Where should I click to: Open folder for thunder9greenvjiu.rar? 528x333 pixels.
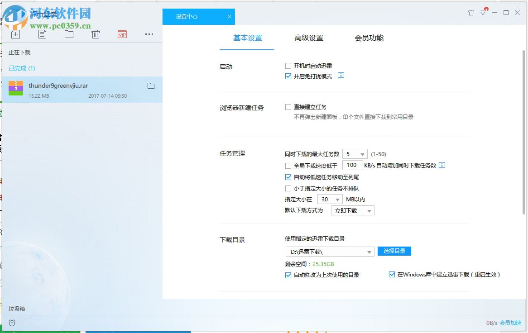pyautogui.click(x=151, y=85)
